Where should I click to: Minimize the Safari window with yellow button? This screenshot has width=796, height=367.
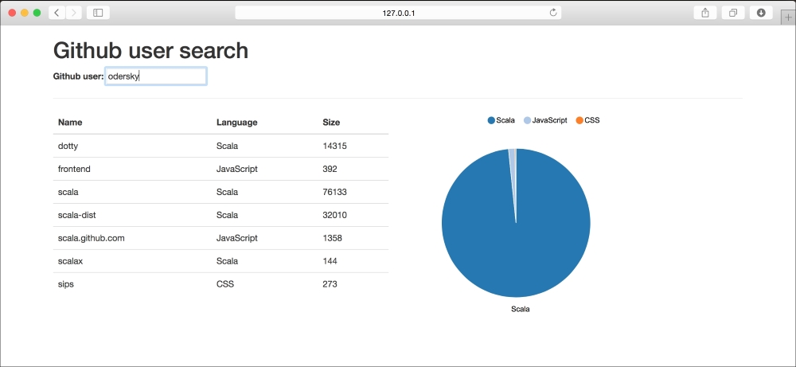(x=25, y=13)
